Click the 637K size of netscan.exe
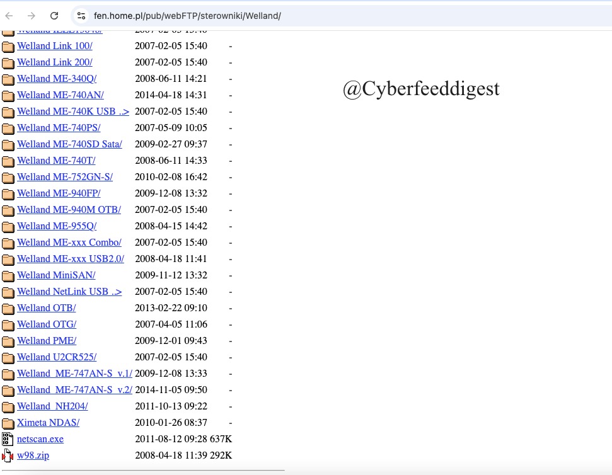The width and height of the screenshot is (612, 475). 221,438
